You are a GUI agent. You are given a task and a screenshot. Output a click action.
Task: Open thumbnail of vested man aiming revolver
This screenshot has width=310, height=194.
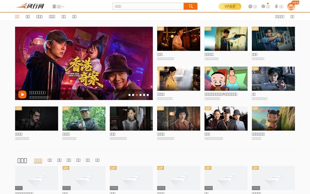point(226,39)
